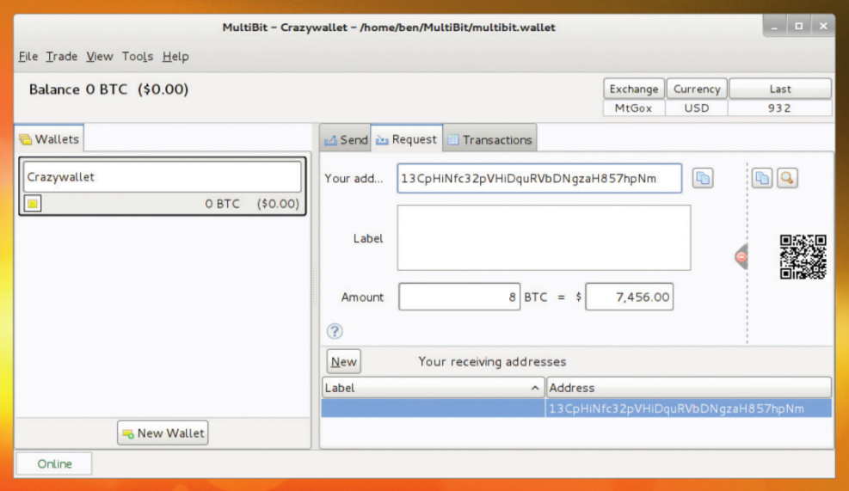Viewport: 849px width, 491px height.
Task: Click the Balance 0 BTC text
Action: pos(108,89)
